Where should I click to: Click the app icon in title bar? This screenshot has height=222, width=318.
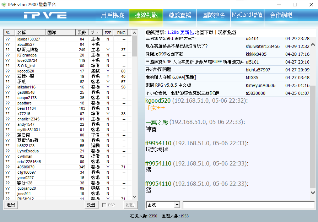click(4, 5)
